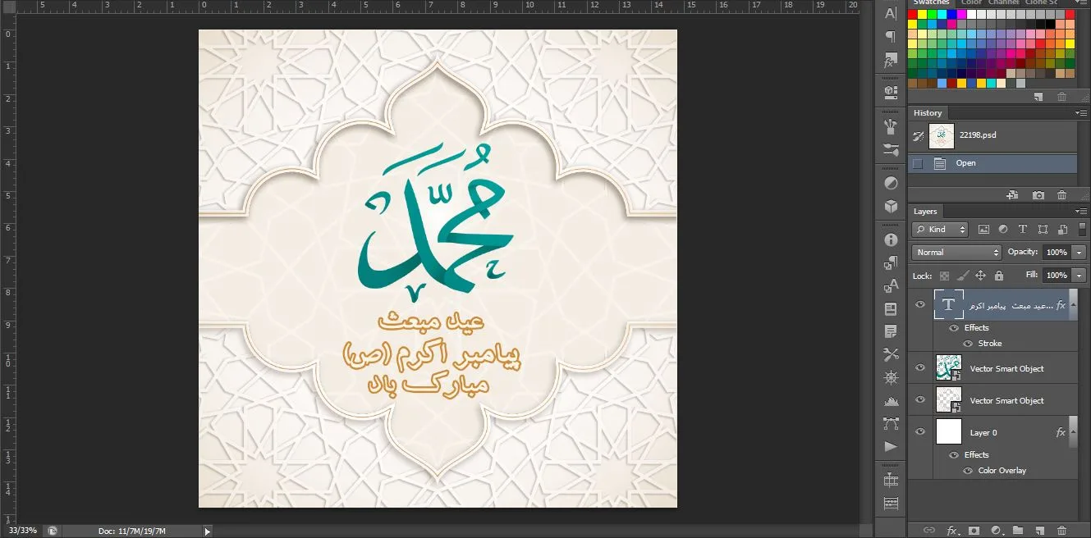This screenshot has height=538, width=1091.
Task: Open the Fill slider arrow
Action: pos(1080,276)
